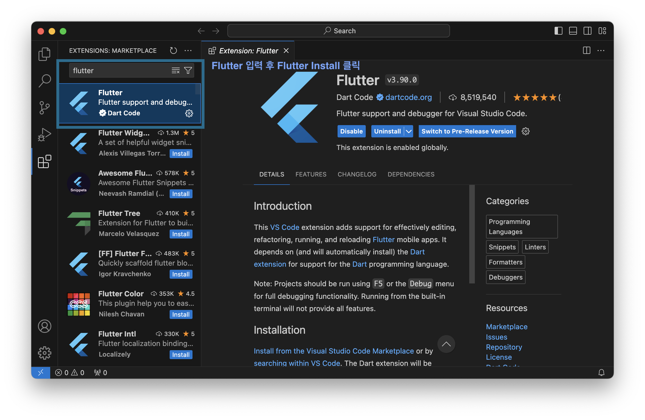Switch to the DEPENDENCIES tab

tap(411, 174)
